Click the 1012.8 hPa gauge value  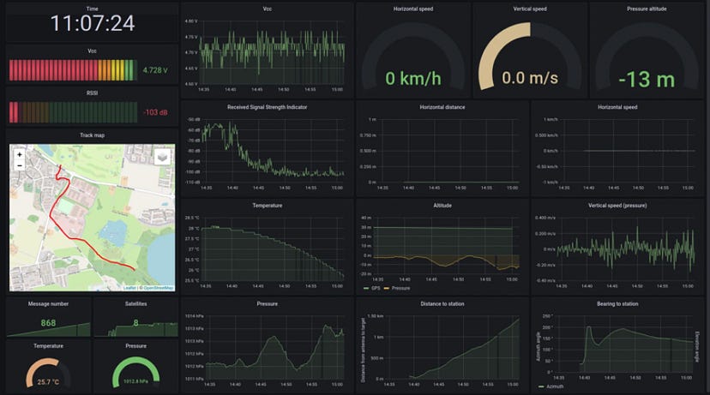coord(135,381)
